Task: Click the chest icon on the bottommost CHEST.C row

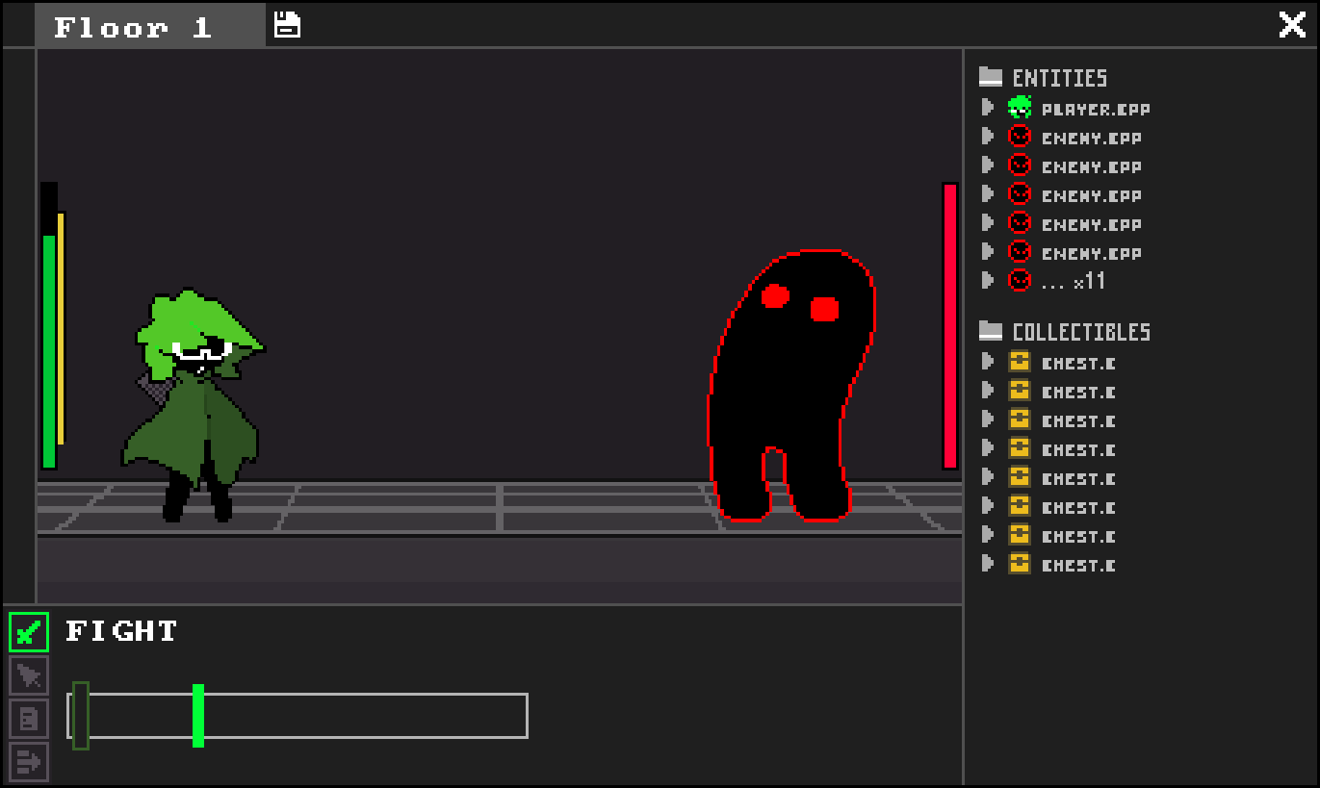Action: (1020, 564)
